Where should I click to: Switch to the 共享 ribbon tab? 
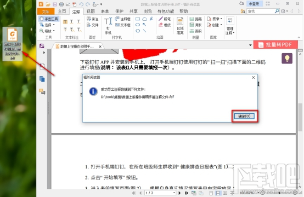click(133, 11)
